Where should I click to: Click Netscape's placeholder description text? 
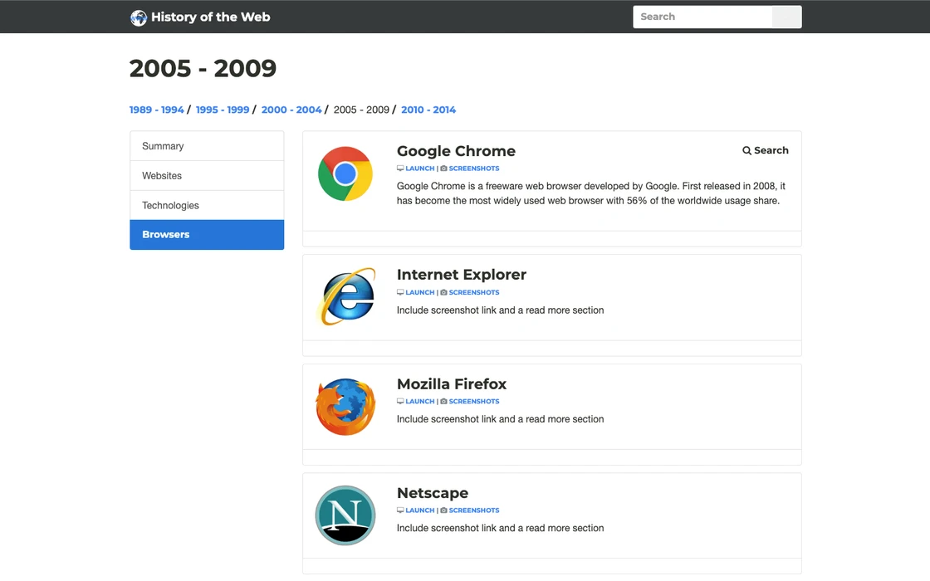[x=500, y=528]
